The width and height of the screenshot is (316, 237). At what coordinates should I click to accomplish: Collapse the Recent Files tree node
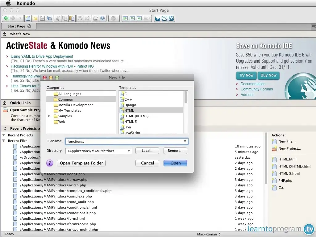click(x=4, y=141)
